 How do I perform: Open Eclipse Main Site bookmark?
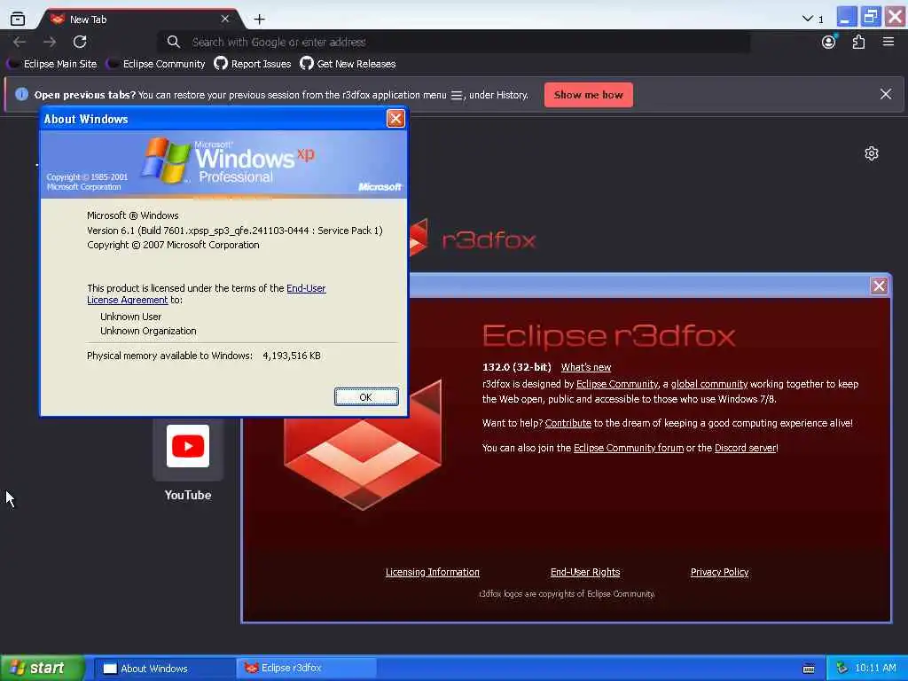(x=52, y=64)
